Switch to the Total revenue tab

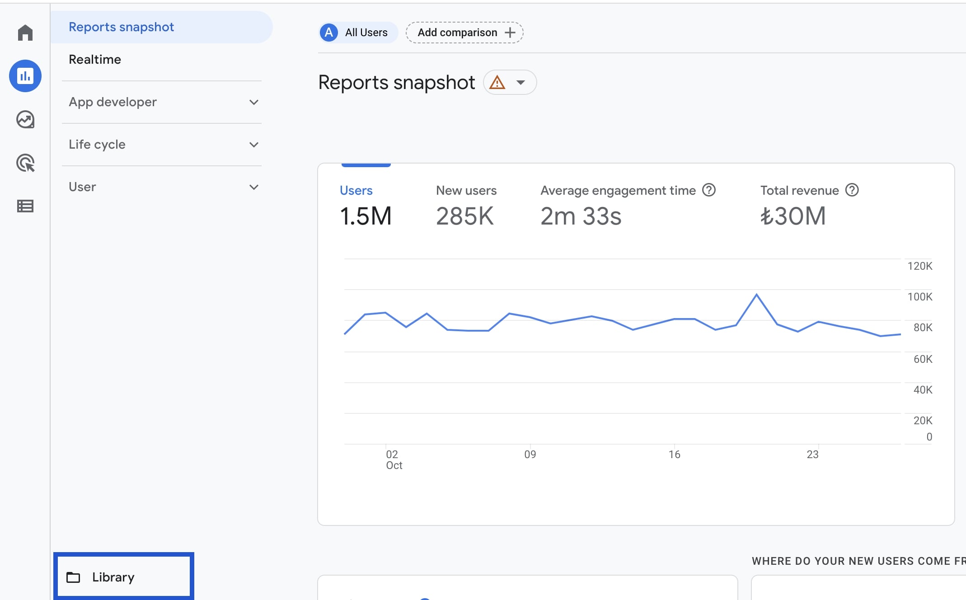(x=799, y=191)
